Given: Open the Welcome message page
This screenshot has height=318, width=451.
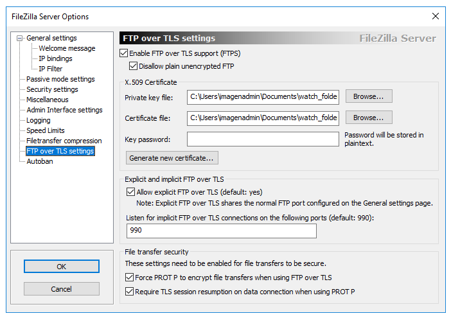Looking at the screenshot, I should point(67,48).
